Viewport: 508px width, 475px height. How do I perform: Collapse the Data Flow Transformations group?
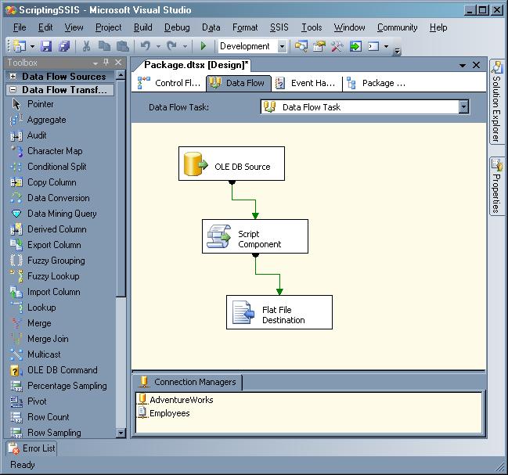(13, 90)
